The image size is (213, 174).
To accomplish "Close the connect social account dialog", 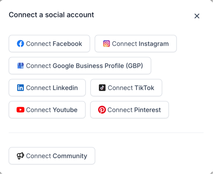I will tap(197, 16).
